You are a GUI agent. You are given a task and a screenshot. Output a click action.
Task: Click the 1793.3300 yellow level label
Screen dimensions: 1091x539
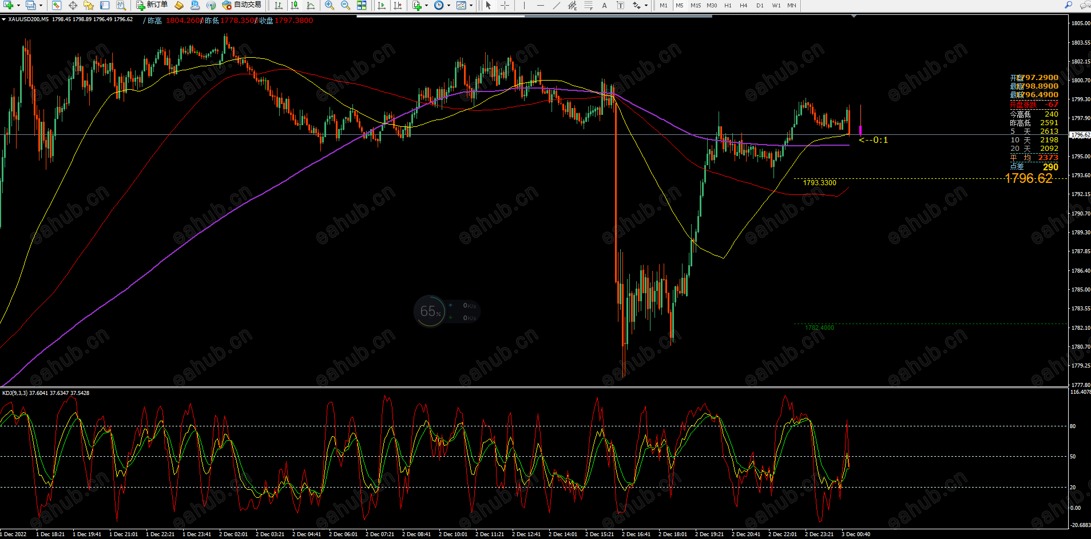point(819,183)
